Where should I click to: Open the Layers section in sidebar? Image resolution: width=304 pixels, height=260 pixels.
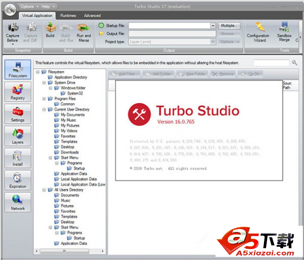pos(18,136)
